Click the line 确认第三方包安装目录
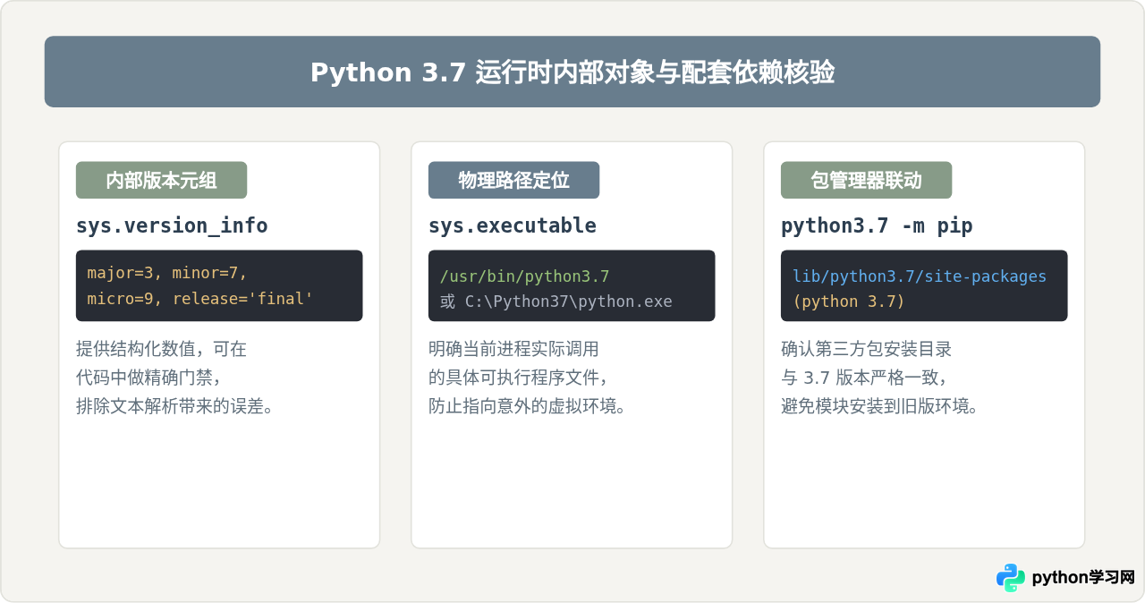Viewport: 1145px width, 603px height. [x=866, y=349]
